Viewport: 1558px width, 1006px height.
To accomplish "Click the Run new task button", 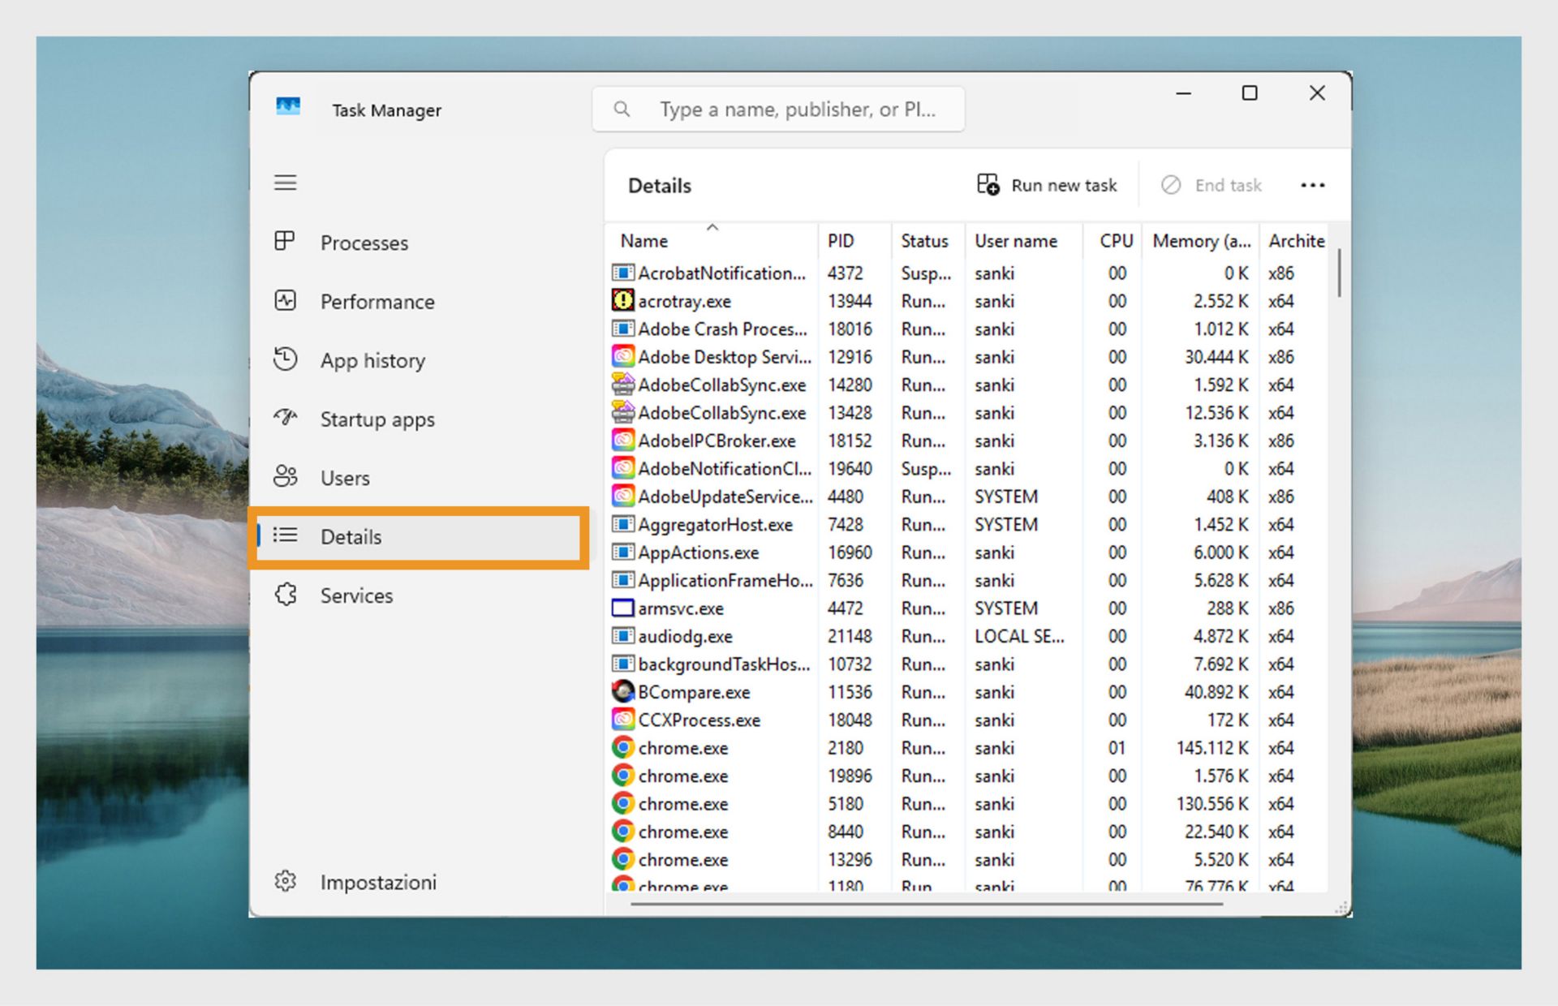I will (1048, 185).
